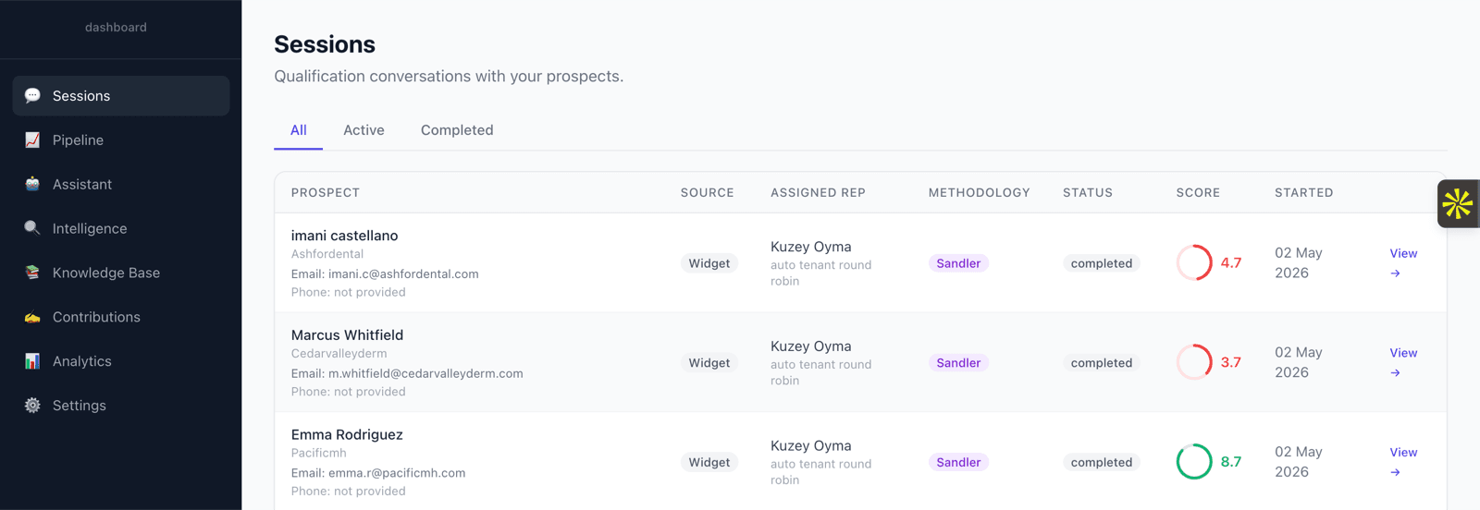Click the Contributions writing hand icon
The image size is (1480, 510).
tap(32, 317)
